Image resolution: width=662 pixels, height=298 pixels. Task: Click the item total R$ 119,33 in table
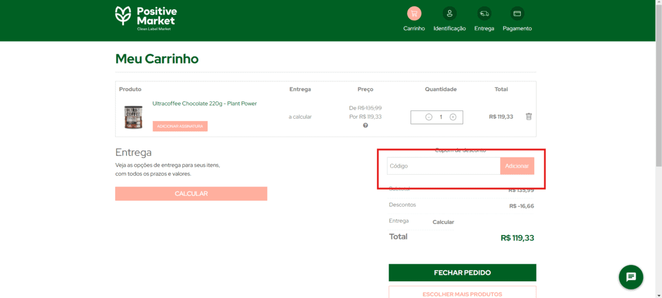[501, 117]
